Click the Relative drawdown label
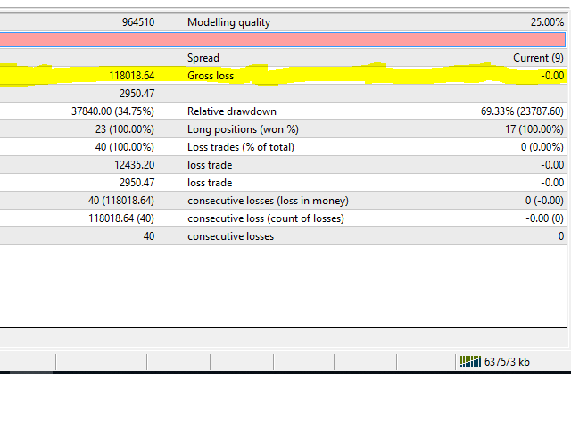 (x=231, y=111)
